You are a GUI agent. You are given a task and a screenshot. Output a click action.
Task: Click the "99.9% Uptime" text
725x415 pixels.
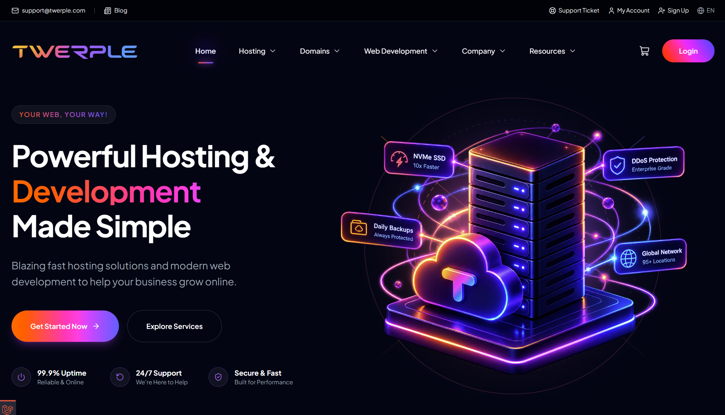coord(62,373)
